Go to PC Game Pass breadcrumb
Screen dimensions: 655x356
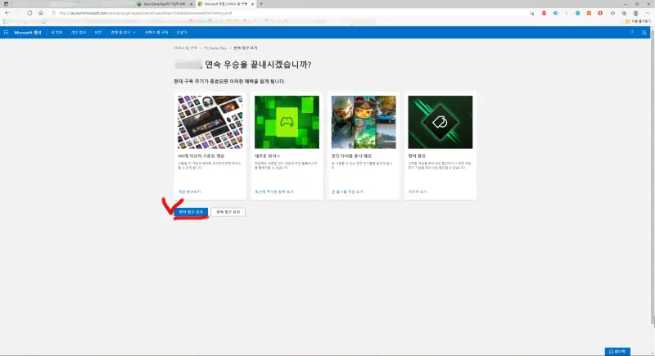(215, 48)
